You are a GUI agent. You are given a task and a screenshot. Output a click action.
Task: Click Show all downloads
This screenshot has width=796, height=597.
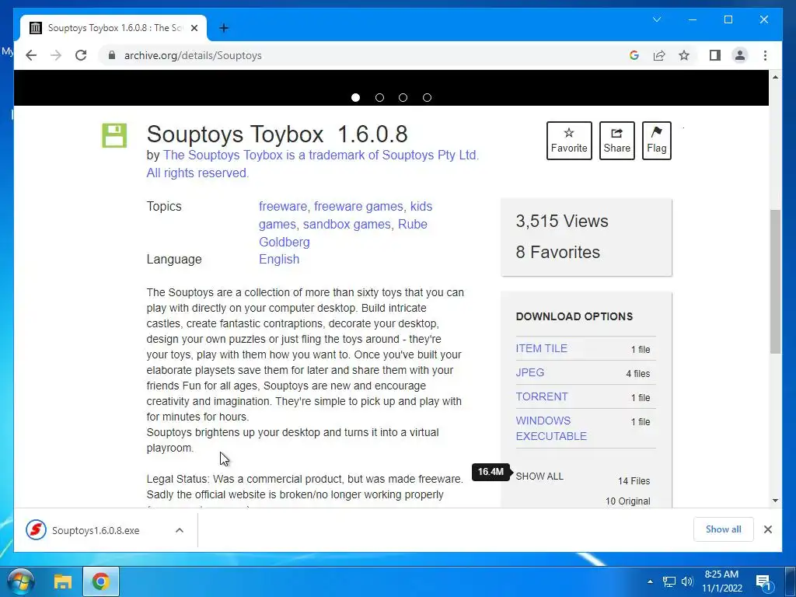723,529
